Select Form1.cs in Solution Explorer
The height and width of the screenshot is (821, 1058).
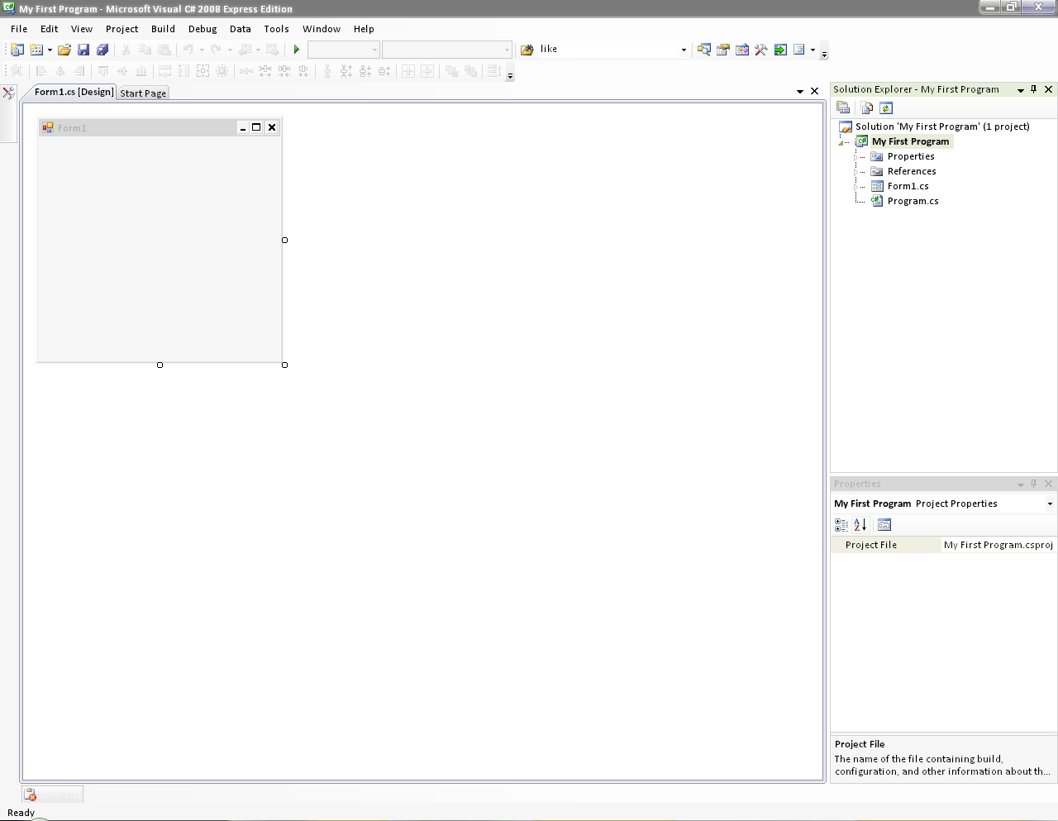[x=908, y=186]
